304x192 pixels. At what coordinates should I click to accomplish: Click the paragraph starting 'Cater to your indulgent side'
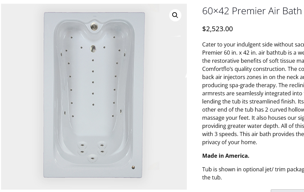click(x=253, y=44)
